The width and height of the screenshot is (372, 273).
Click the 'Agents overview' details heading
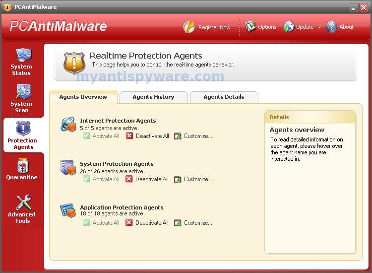297,130
